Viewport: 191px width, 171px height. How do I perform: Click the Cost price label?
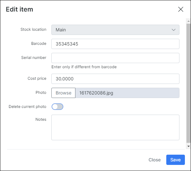37,78
